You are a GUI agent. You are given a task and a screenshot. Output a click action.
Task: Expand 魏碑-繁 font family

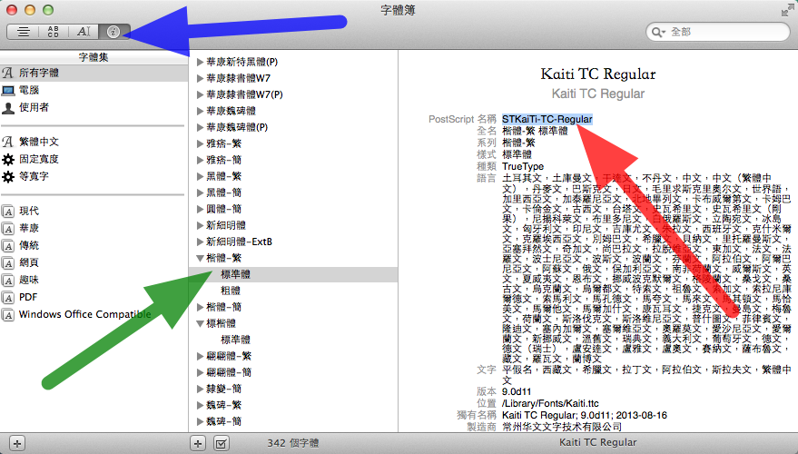[x=200, y=405]
